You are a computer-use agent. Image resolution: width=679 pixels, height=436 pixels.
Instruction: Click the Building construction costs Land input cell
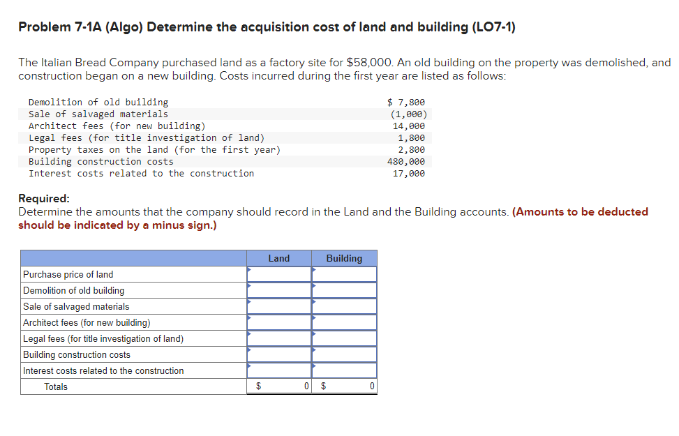pyautogui.click(x=279, y=354)
